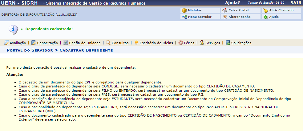Click the Menu Servidor icon

pos(184,17)
